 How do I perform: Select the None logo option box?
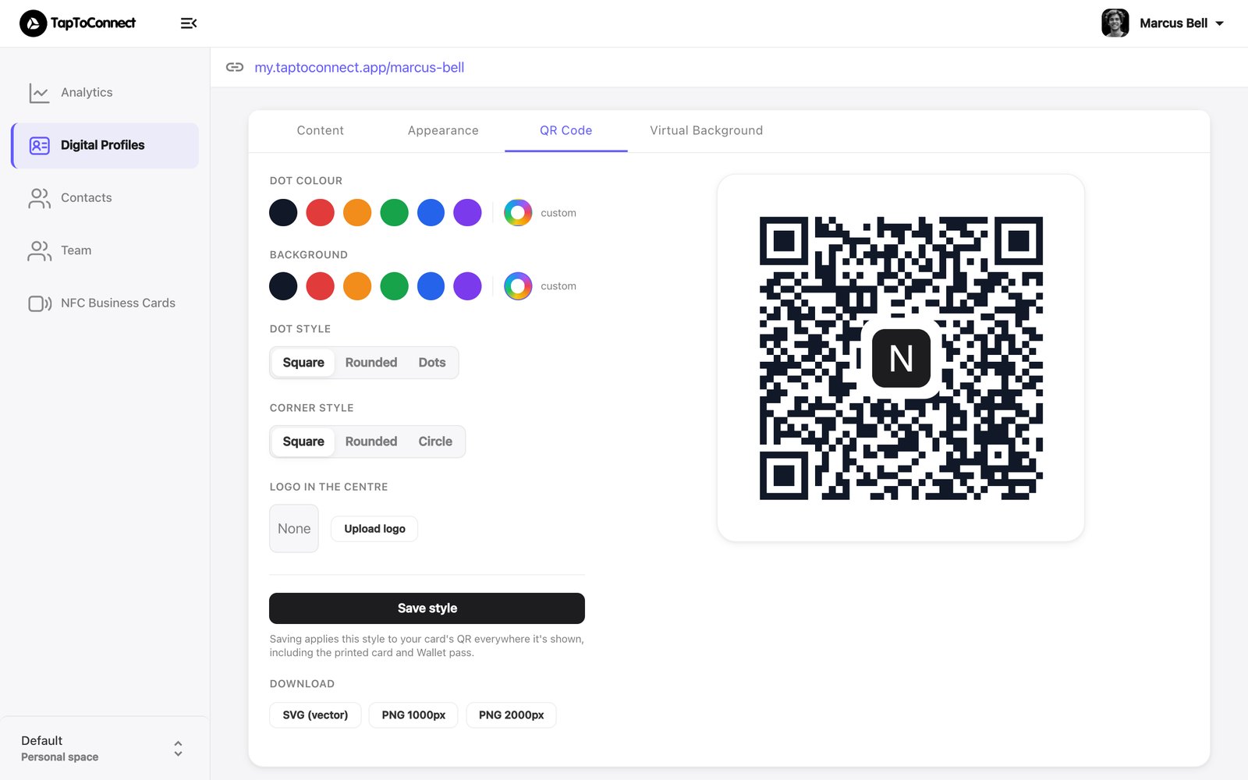point(294,529)
